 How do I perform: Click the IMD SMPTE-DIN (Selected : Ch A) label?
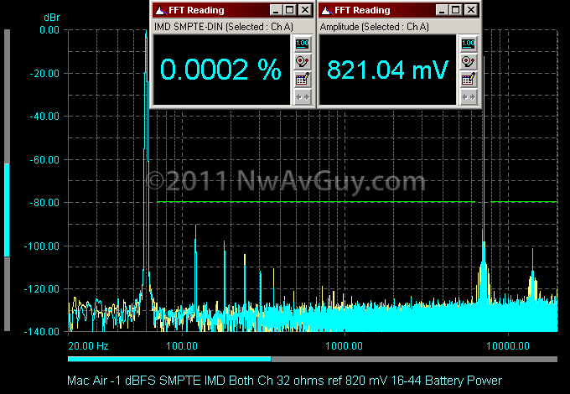pos(224,27)
